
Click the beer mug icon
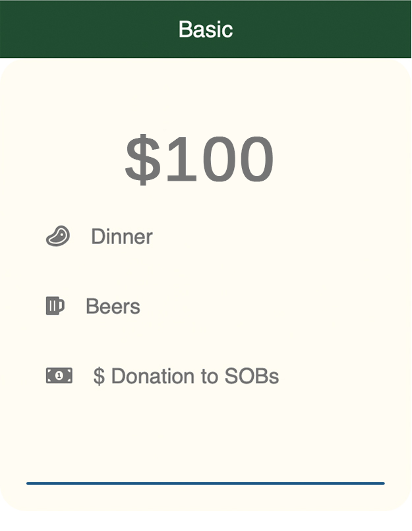55,306
